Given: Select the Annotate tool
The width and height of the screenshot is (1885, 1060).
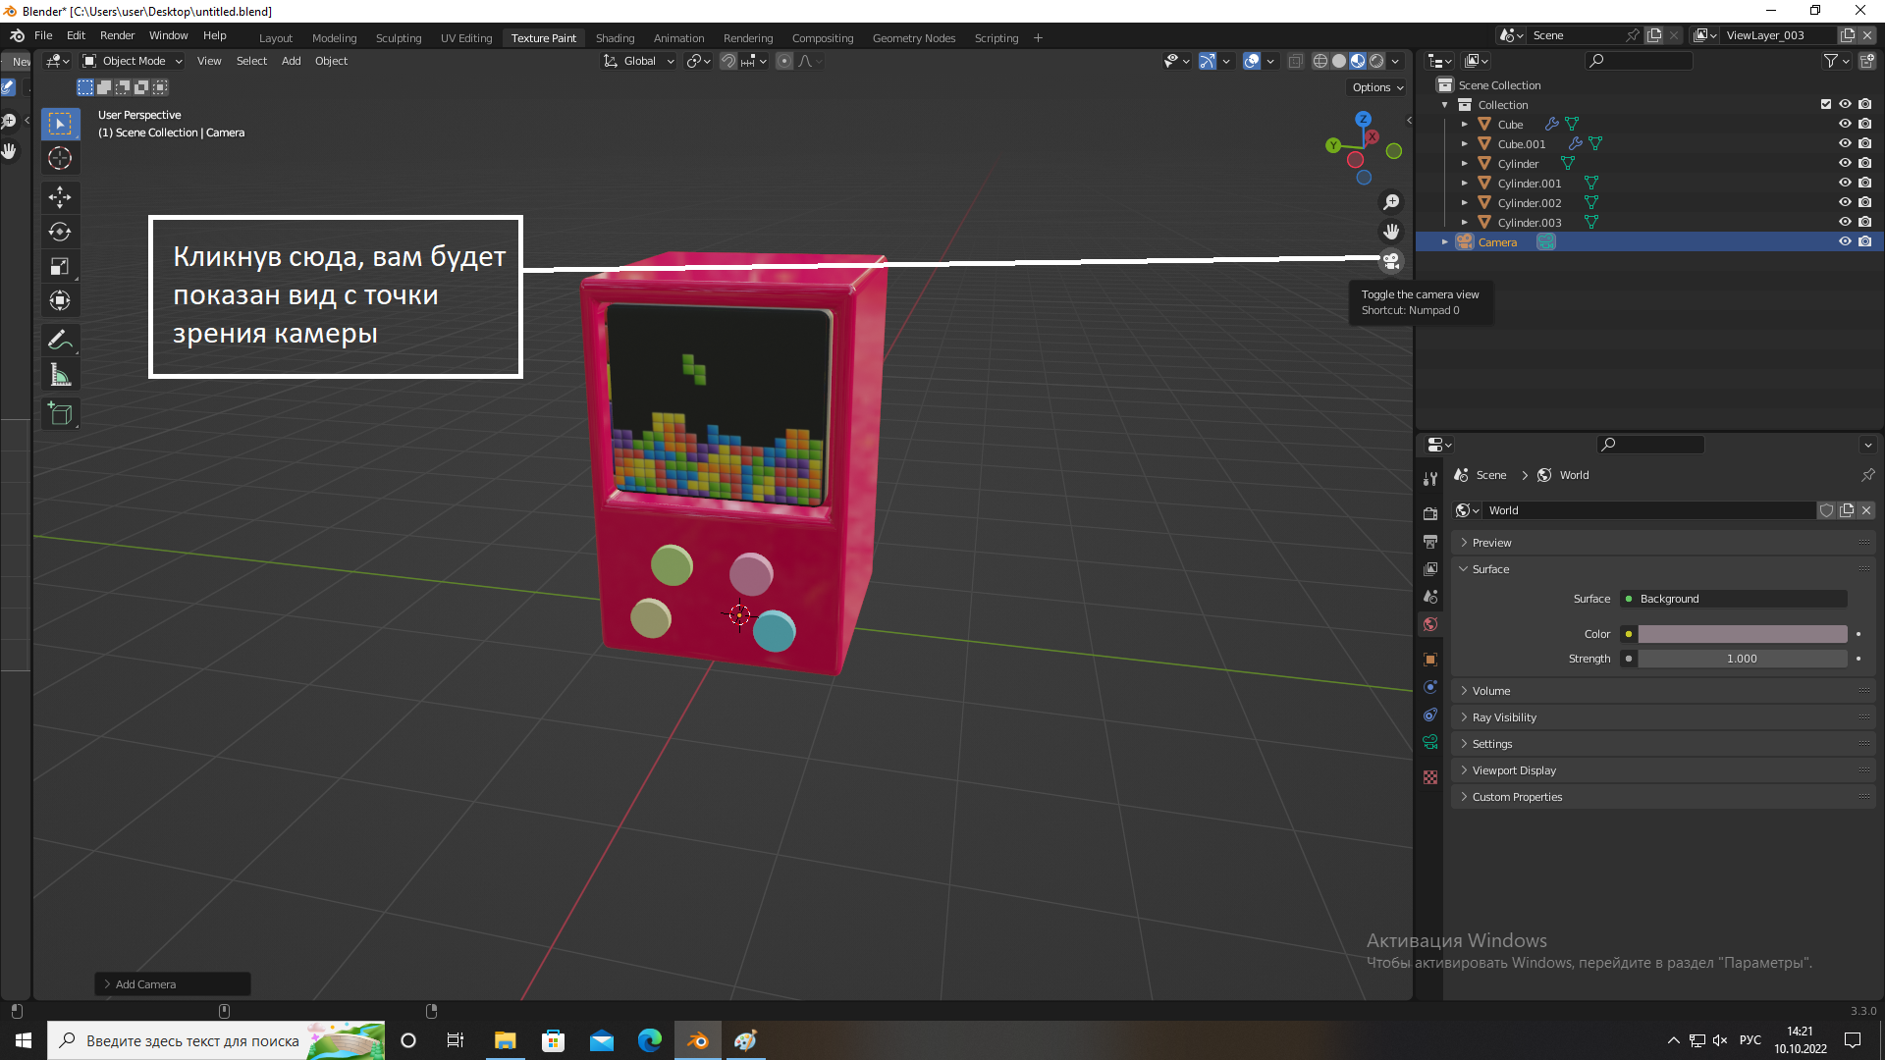Looking at the screenshot, I should click(x=60, y=340).
